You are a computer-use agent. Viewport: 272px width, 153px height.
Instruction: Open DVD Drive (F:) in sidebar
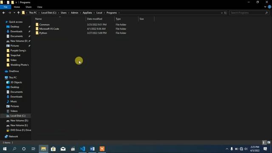click(21, 130)
